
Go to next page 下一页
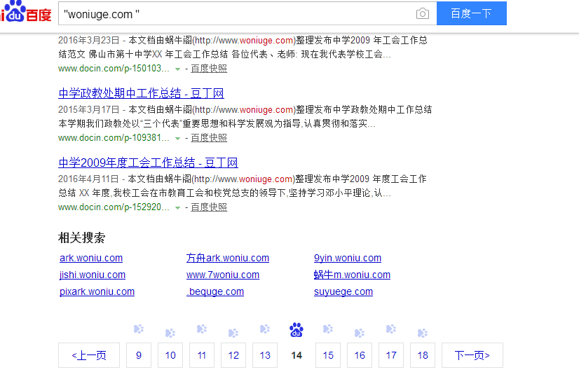472,355
